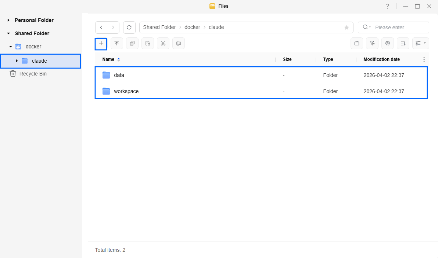Viewport: 438px width, 258px height.
Task: Open the briefcase toolbox icon
Action: coord(356,43)
